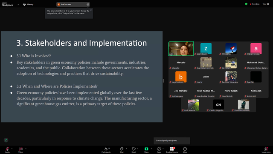Select the Al Dian Ghozali participant tile
273x154 pixels.
pos(256,48)
